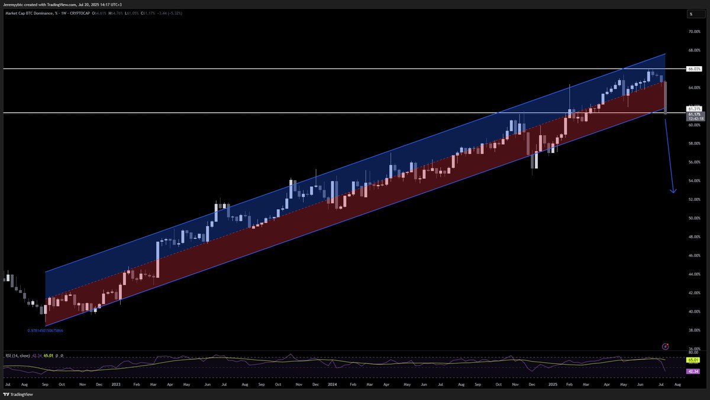Click the 66.03% horizontal line price label
Image resolution: width=710 pixels, height=400 pixels.
click(x=694, y=69)
